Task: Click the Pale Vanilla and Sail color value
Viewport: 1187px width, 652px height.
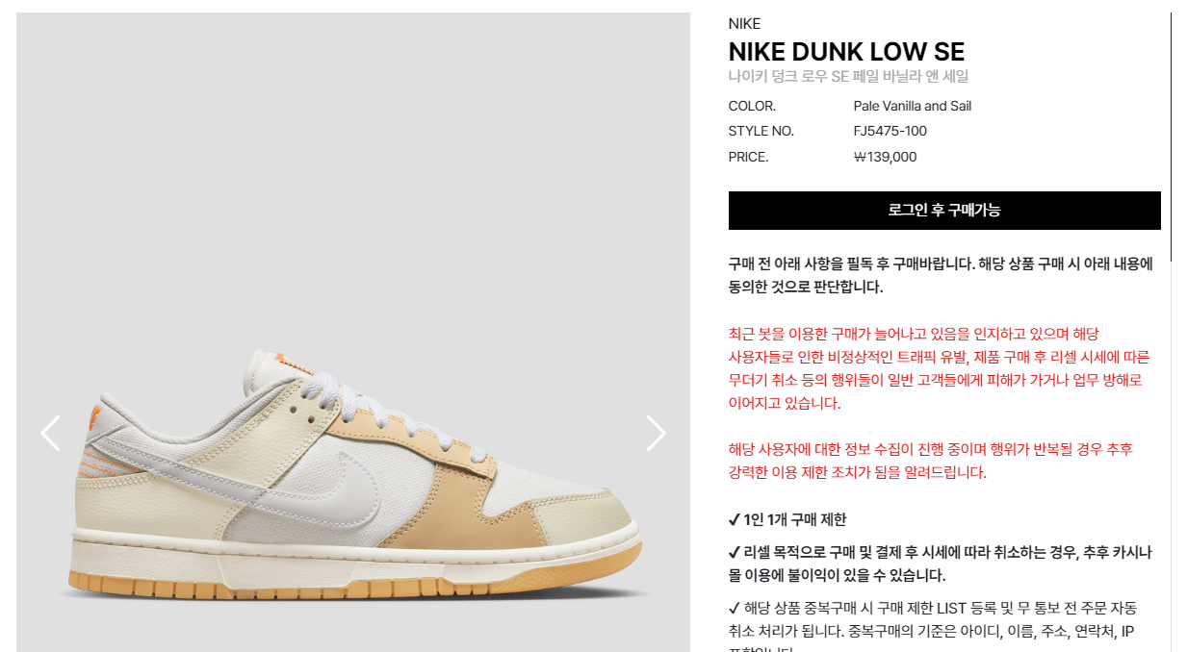Action: tap(912, 106)
